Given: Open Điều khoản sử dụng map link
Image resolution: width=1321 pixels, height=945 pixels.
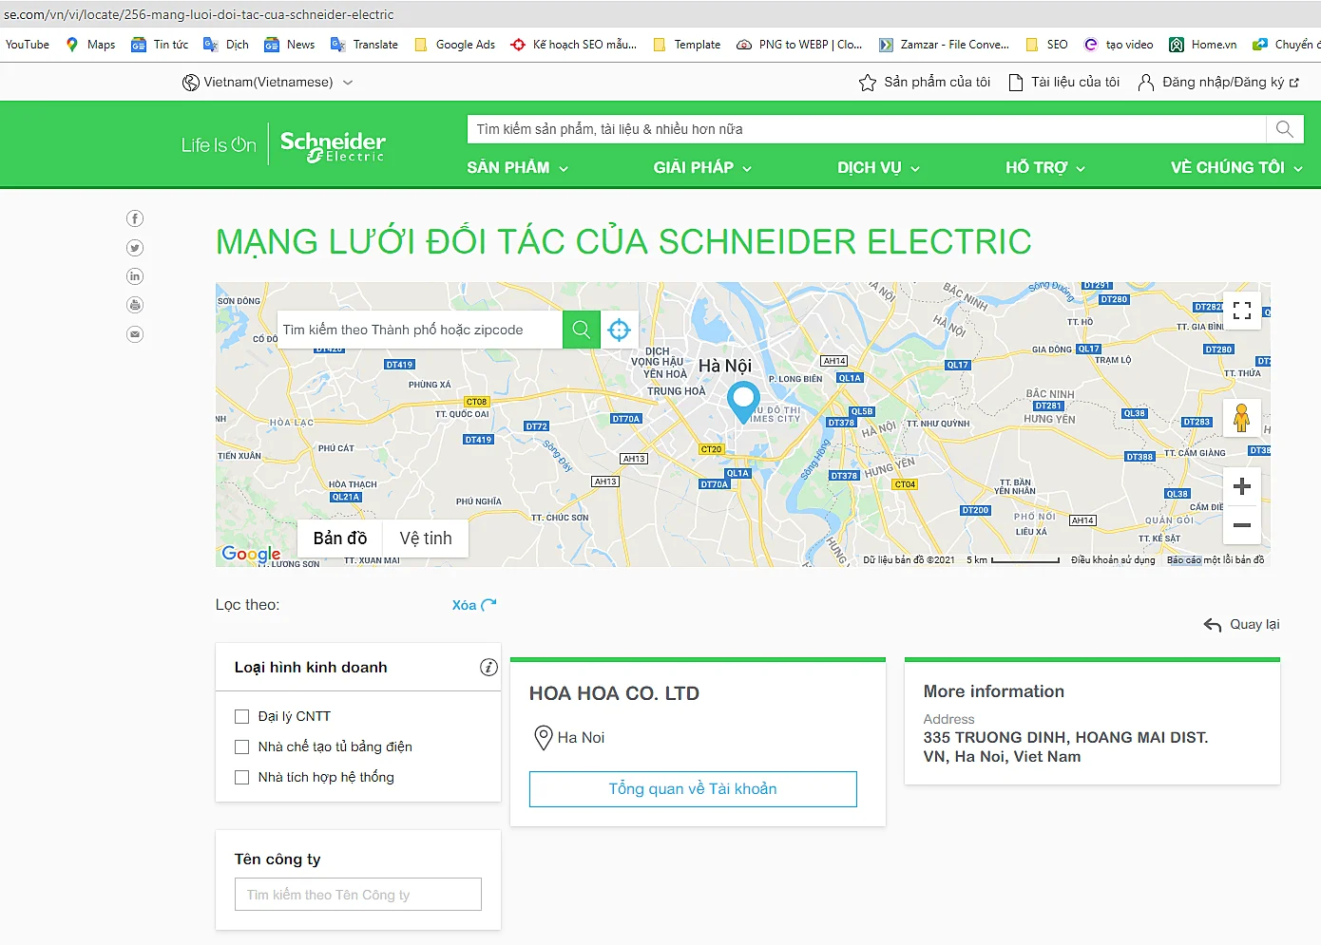Looking at the screenshot, I should click(x=1113, y=560).
